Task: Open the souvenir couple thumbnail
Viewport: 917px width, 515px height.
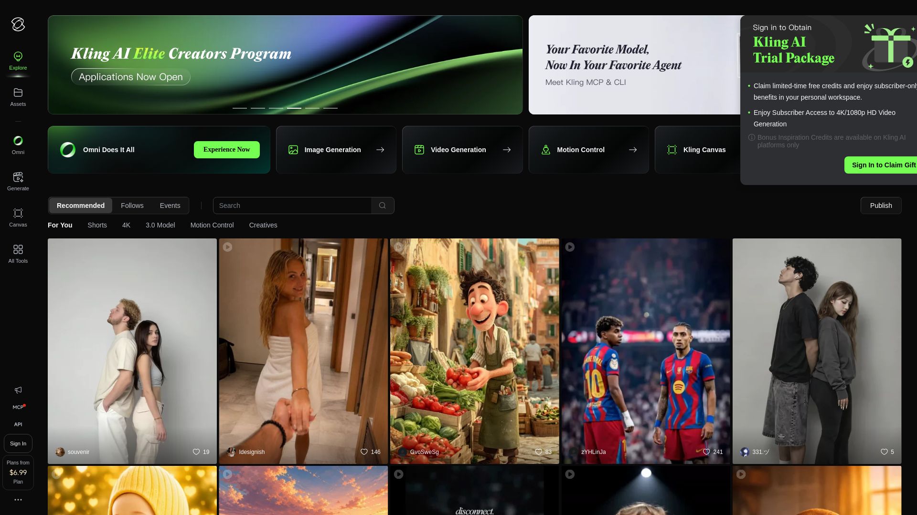Action: (132, 351)
